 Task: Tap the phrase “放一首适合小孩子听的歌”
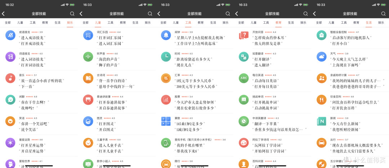point(42,81)
